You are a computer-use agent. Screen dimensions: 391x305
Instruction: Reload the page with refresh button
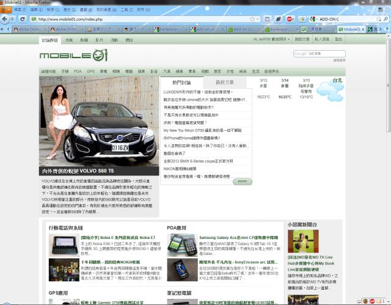click(23, 19)
